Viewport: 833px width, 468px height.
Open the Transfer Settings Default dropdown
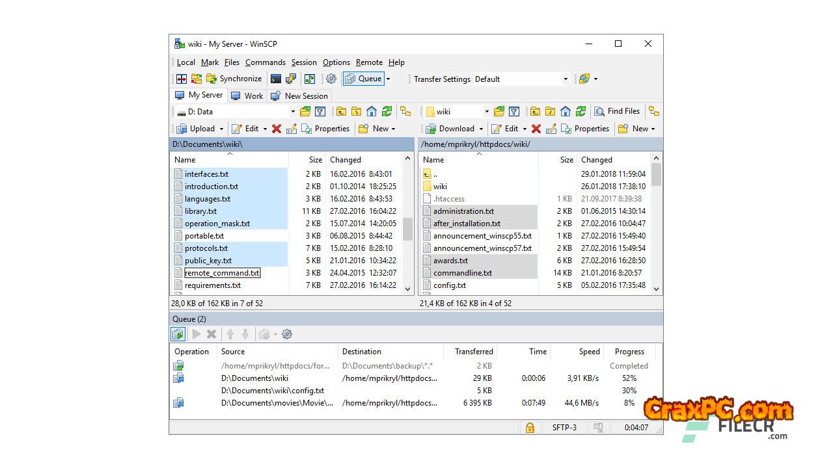point(565,79)
